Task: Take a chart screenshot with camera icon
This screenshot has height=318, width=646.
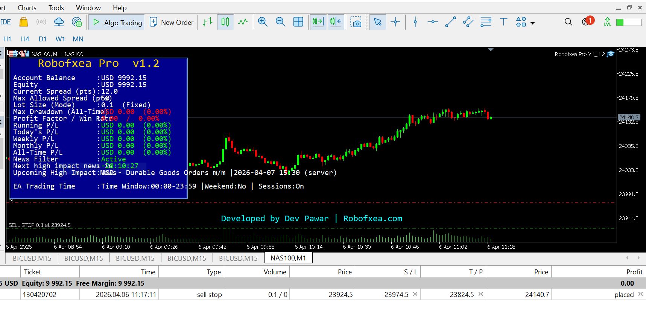Action: coord(356,22)
